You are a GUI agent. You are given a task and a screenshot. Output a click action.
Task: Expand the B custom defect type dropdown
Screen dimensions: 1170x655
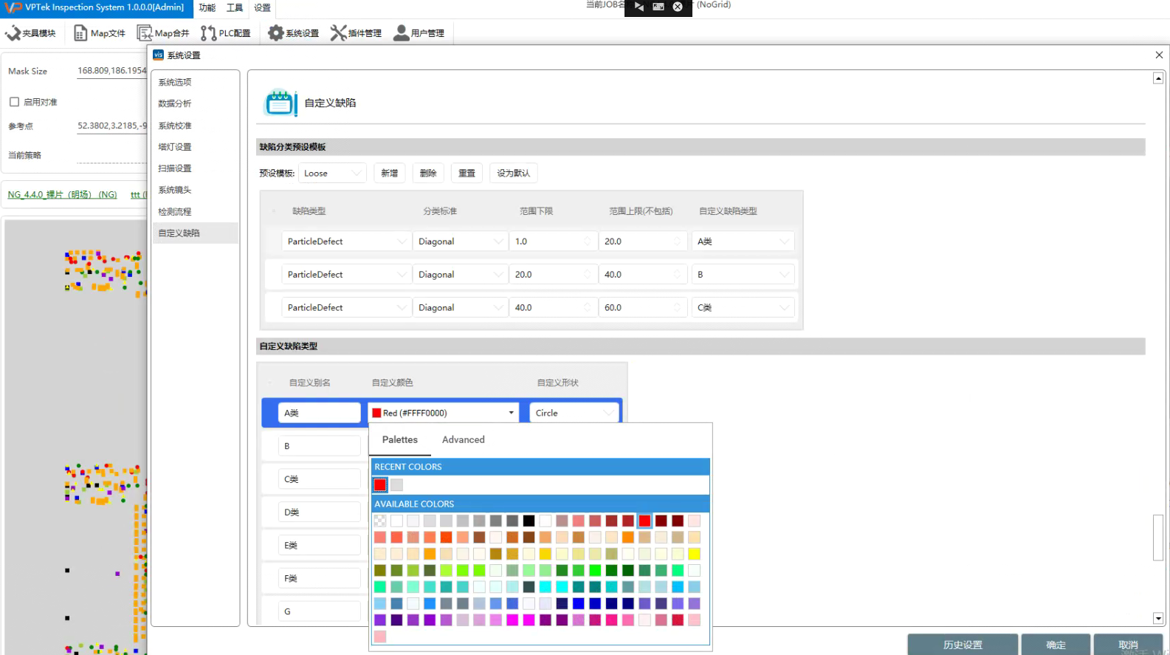pos(743,275)
